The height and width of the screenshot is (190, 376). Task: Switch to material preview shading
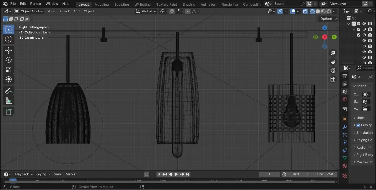323,12
